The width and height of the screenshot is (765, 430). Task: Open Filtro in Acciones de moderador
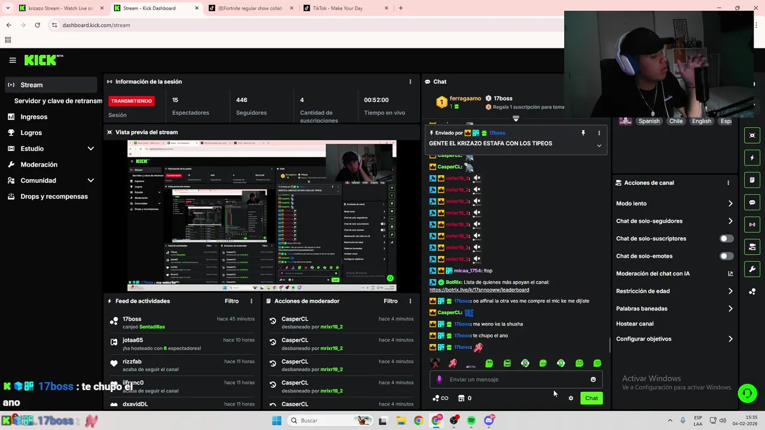[390, 301]
